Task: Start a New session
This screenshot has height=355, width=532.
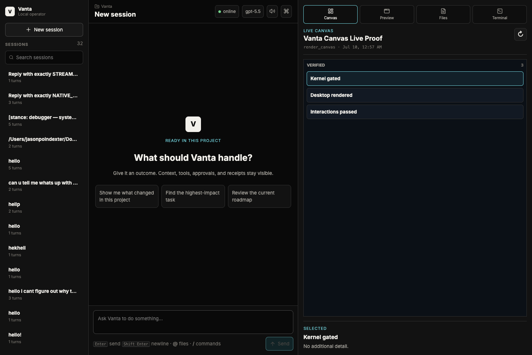Action: click(x=44, y=30)
